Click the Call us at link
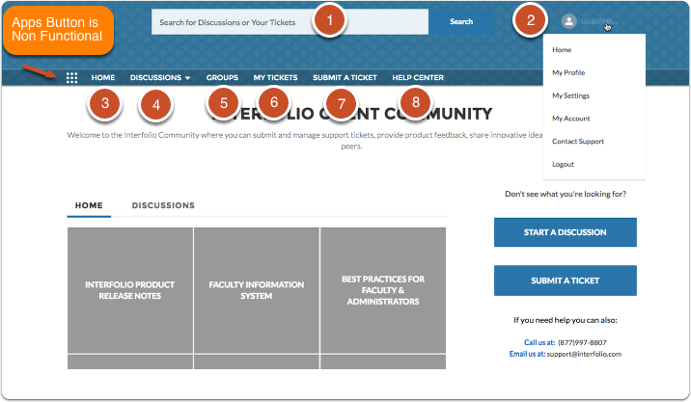The image size is (691, 402). [x=539, y=342]
